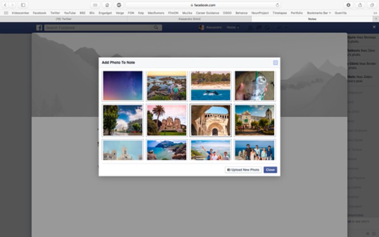Open the Facebook logo icon
Image resolution: width=379 pixels, height=237 pixels.
[39, 28]
